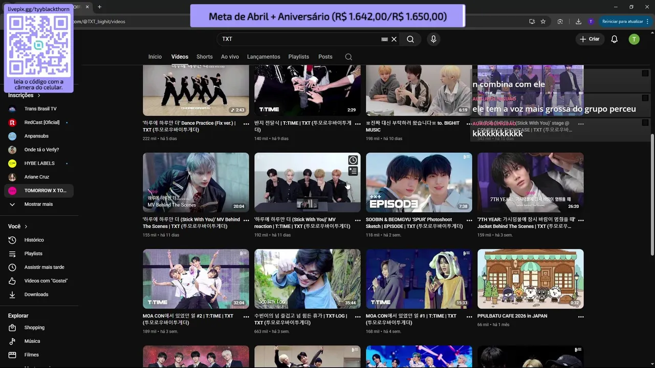Click the search magnifier button

[x=410, y=39]
